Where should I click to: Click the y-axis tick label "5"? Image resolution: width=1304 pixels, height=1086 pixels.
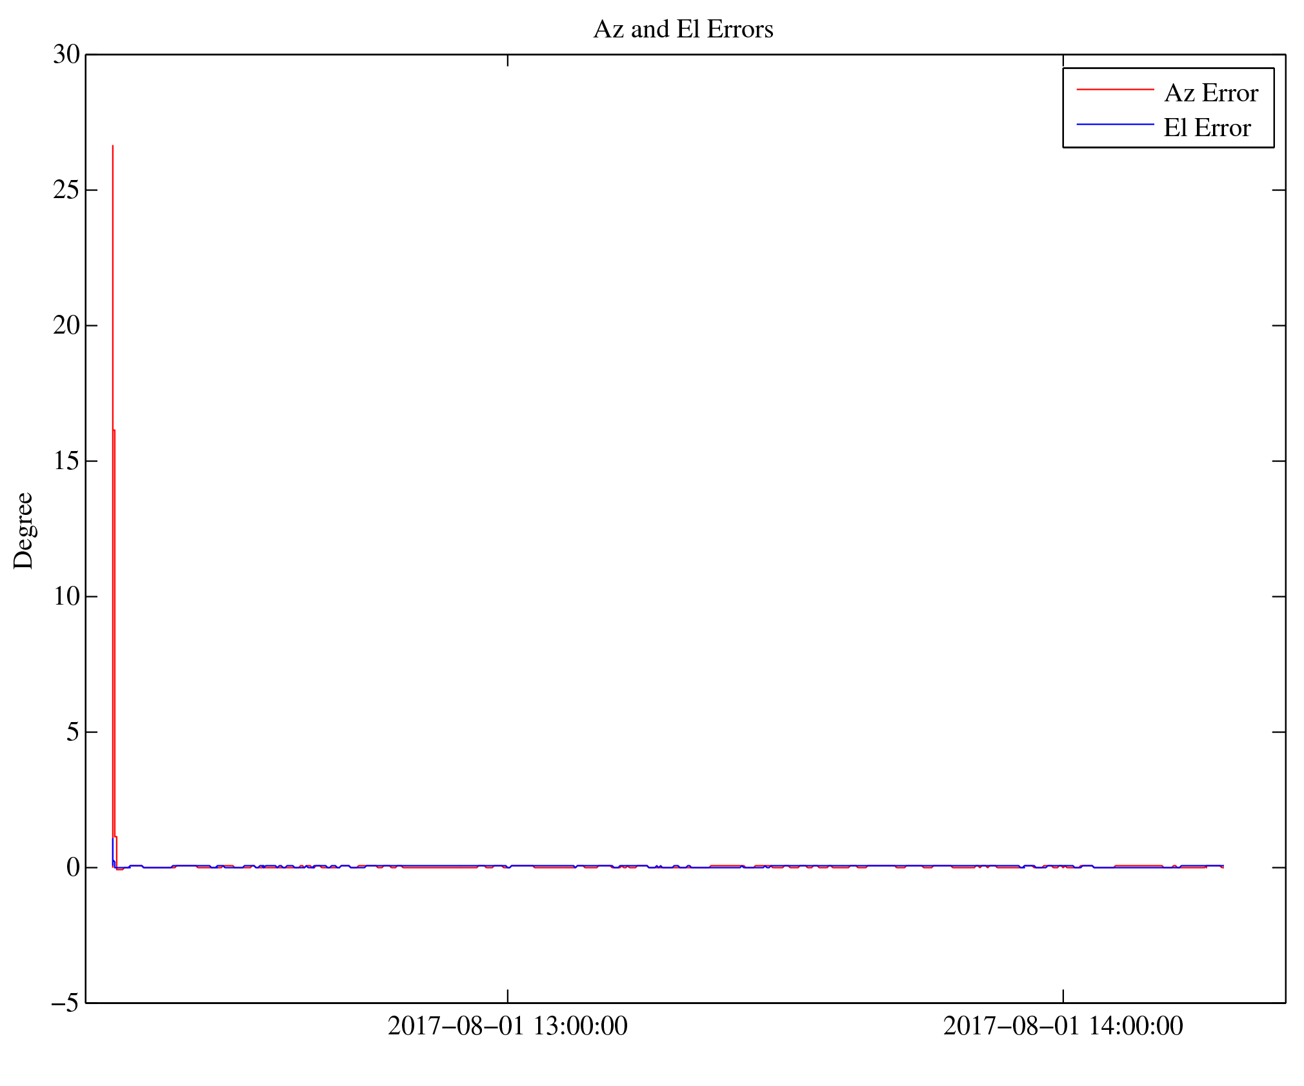pos(74,732)
